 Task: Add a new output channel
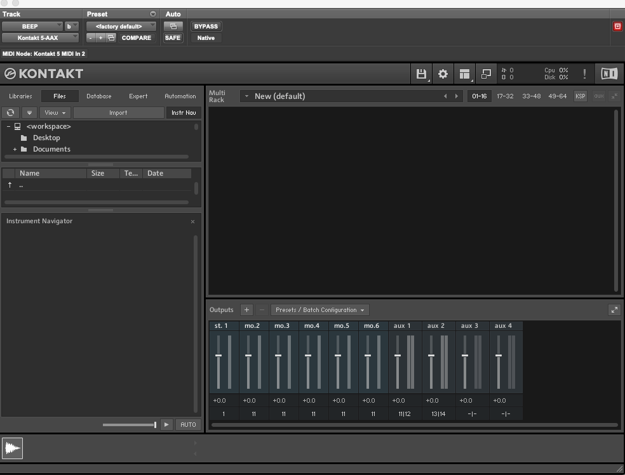coord(246,310)
